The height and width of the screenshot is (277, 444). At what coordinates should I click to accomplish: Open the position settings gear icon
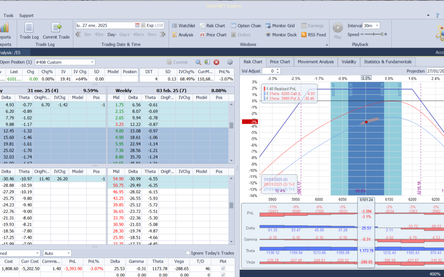point(230,62)
